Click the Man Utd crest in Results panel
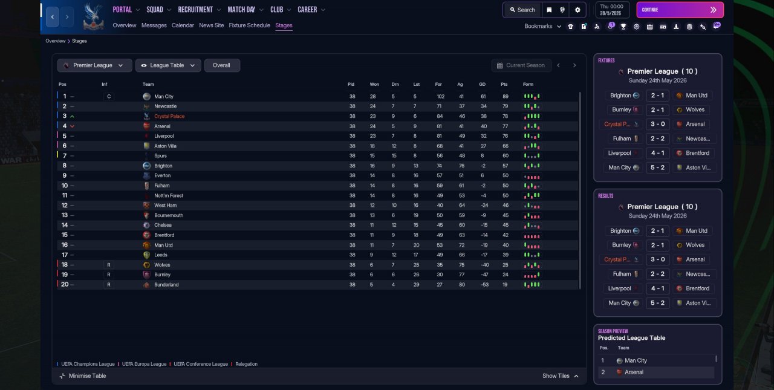The image size is (774, 390). pyautogui.click(x=679, y=231)
